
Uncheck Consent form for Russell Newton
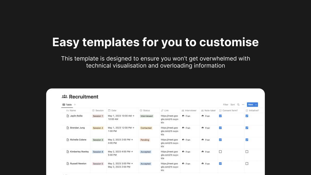[220, 163]
